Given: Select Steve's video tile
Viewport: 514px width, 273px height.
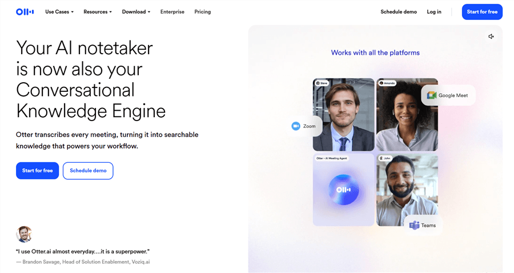Looking at the screenshot, I should (344, 115).
